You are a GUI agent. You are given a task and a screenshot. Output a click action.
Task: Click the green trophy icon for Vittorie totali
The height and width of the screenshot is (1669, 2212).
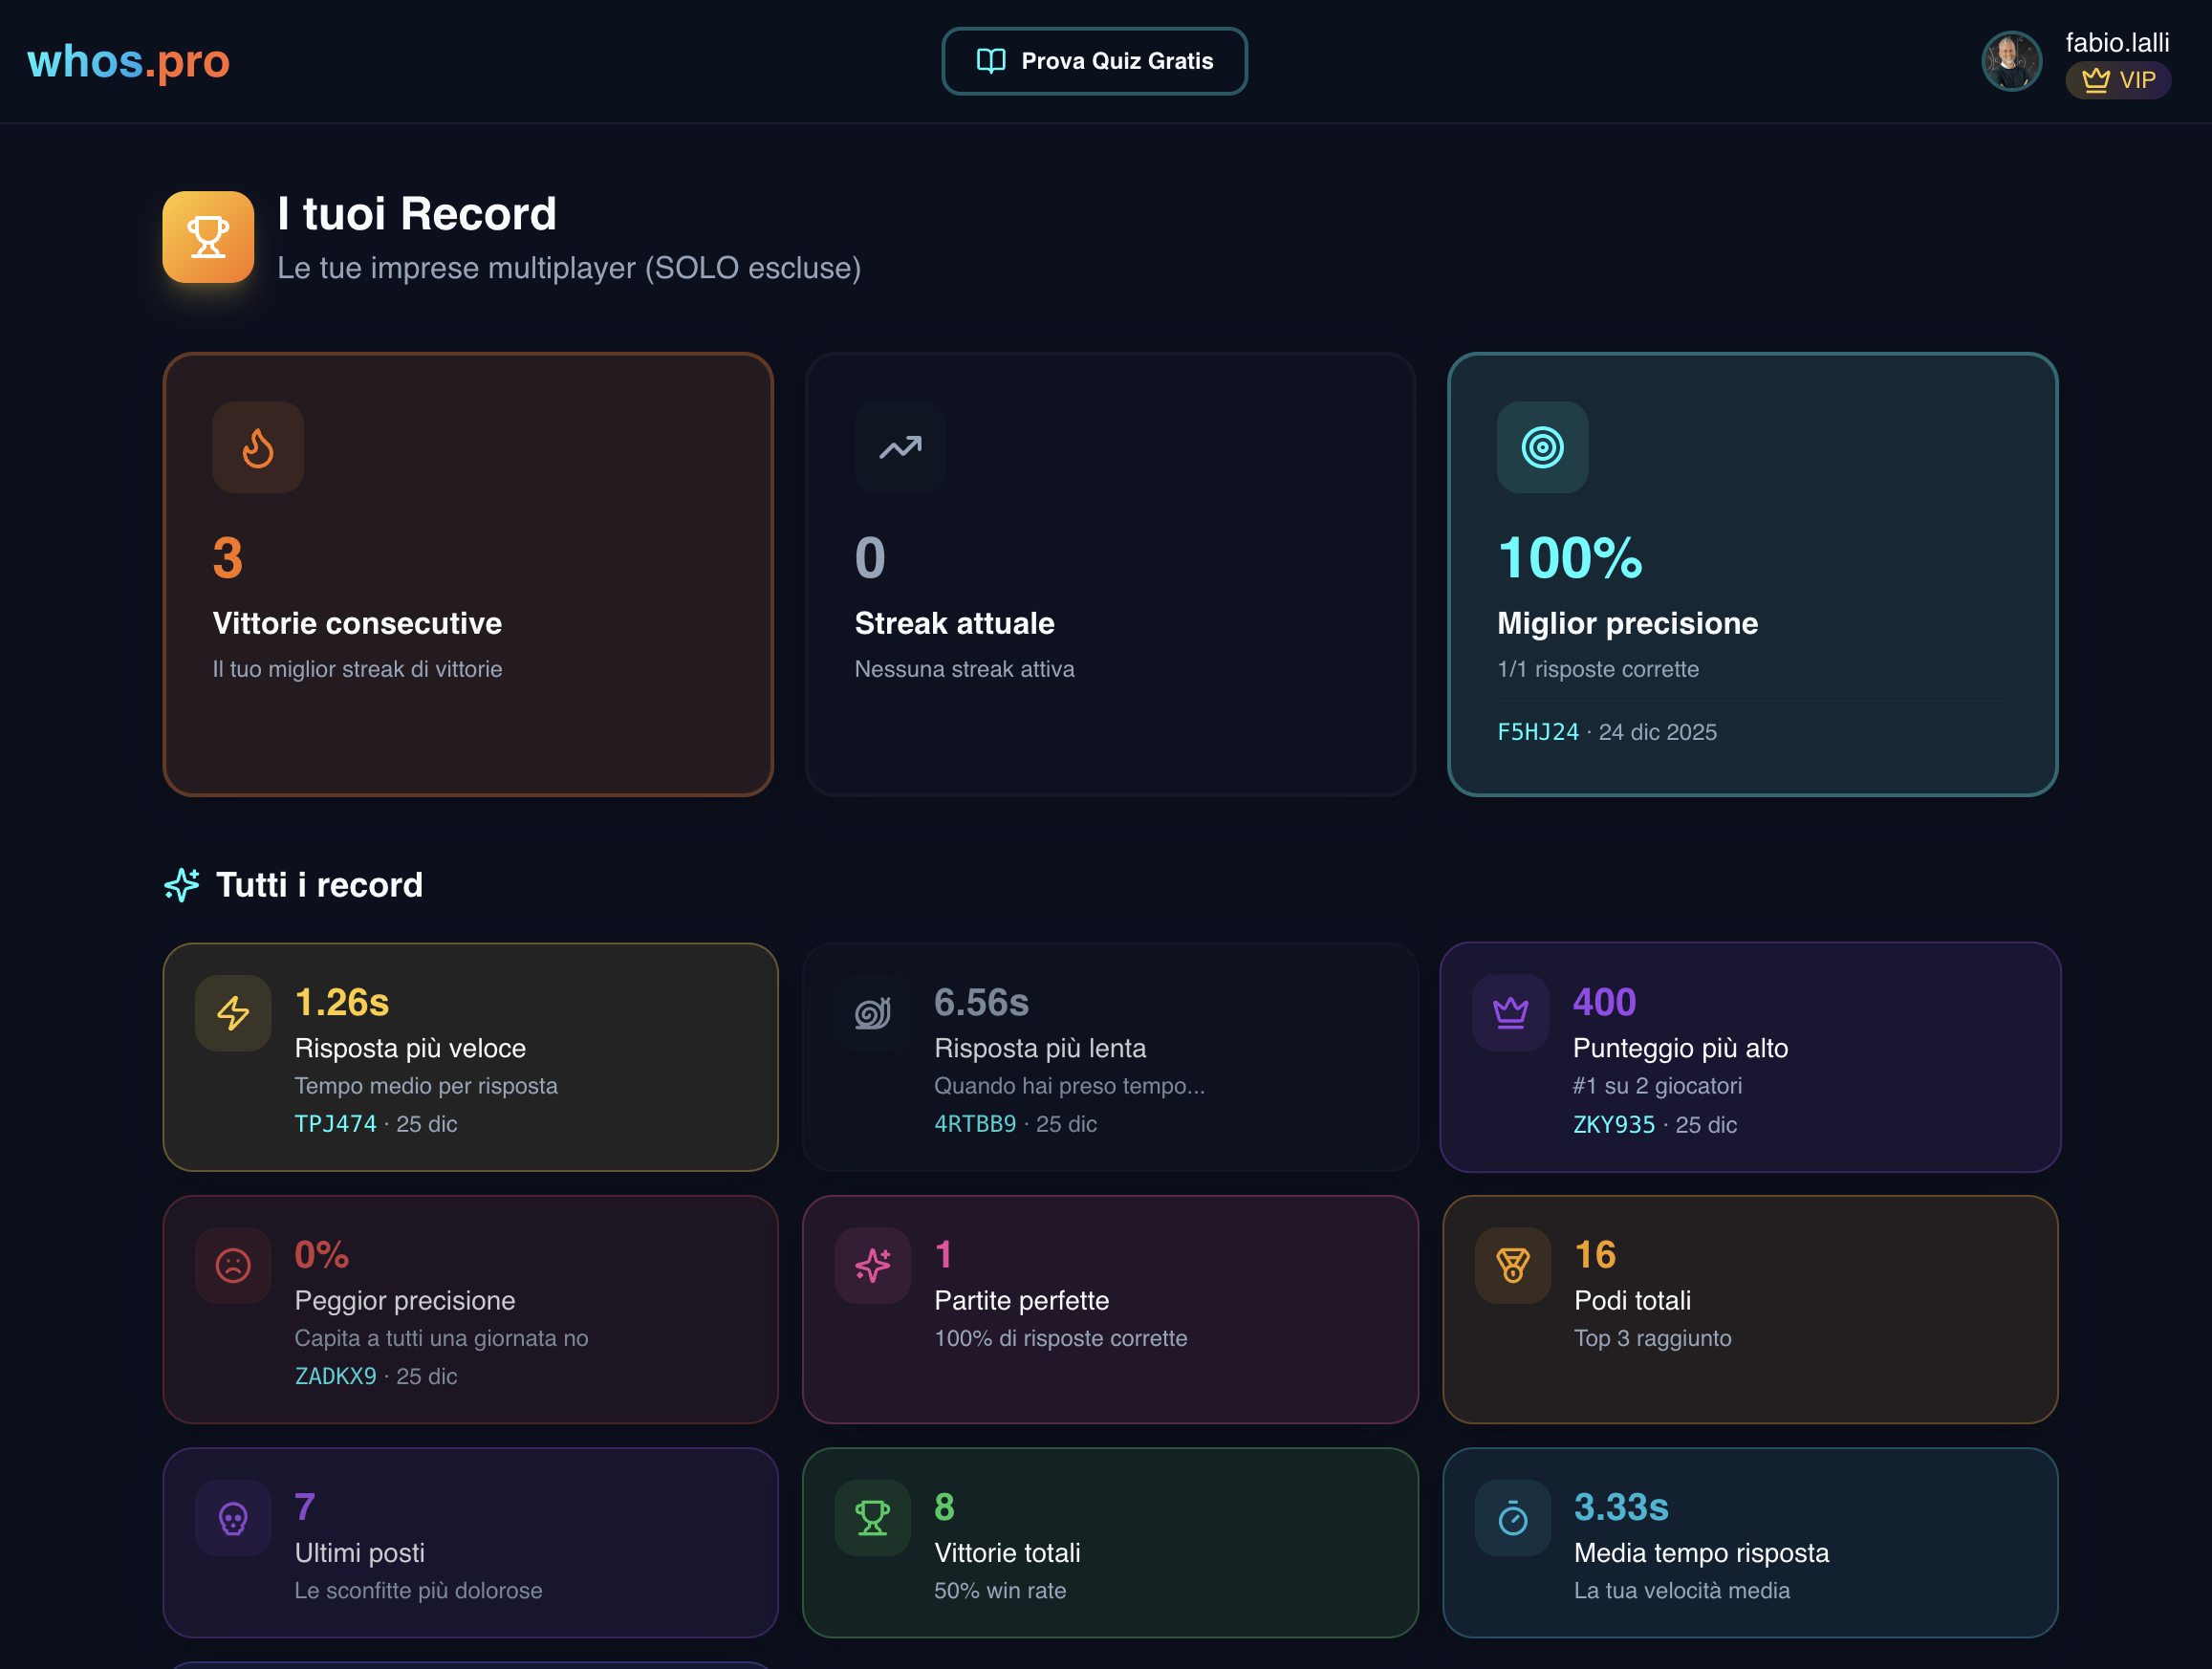point(872,1518)
